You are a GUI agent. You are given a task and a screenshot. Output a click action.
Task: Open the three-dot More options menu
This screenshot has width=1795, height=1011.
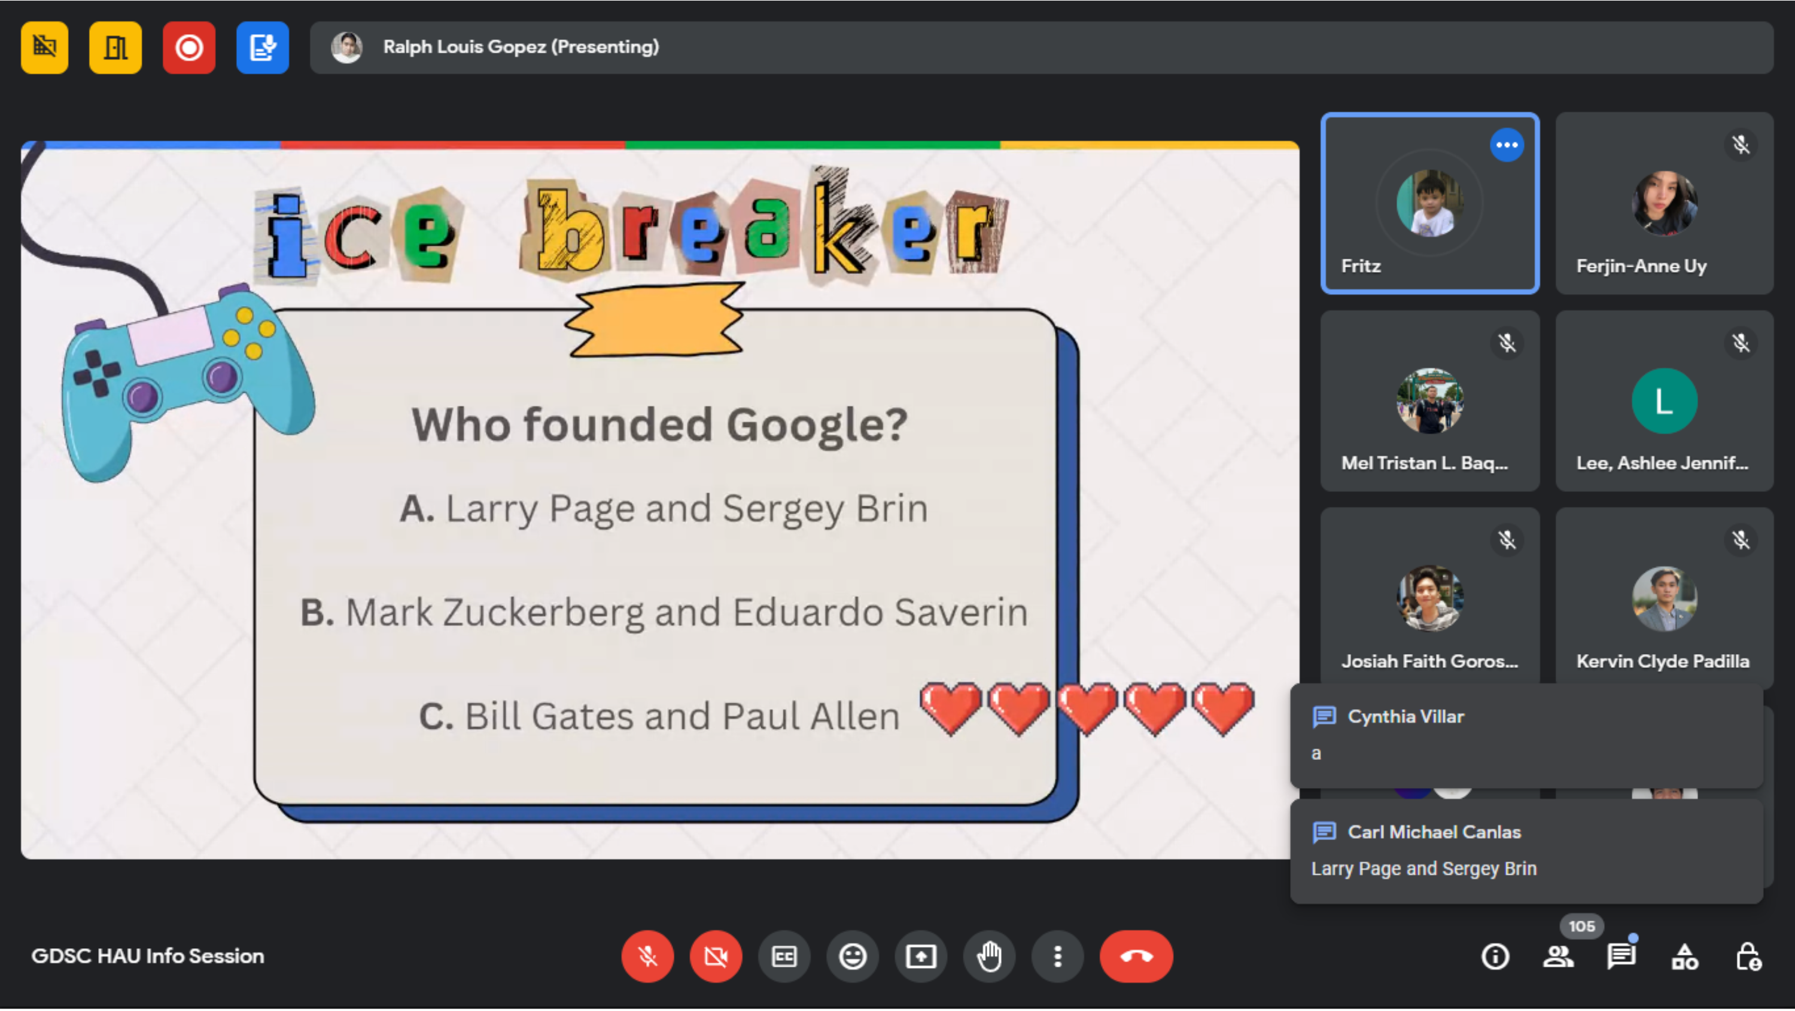(1057, 957)
